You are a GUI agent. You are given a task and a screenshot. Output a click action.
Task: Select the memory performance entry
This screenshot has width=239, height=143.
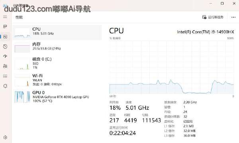coord(57,47)
